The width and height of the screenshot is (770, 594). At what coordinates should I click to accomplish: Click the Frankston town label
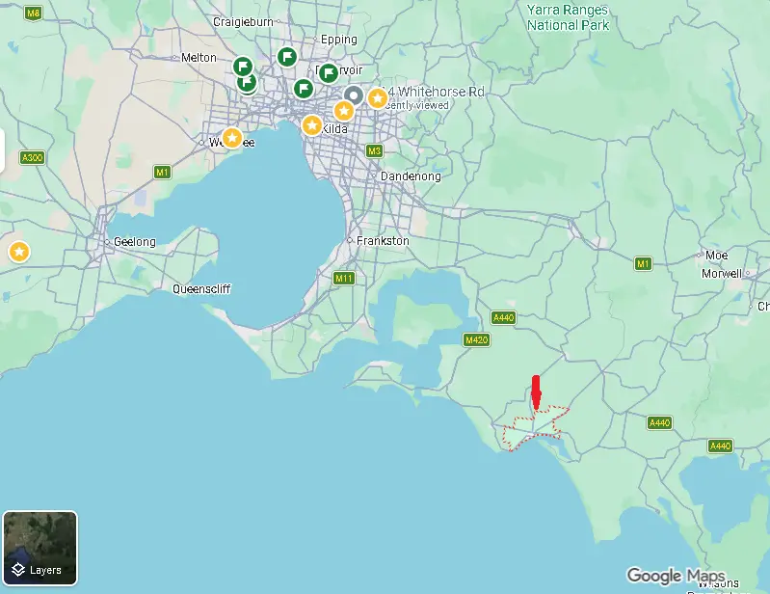383,240
